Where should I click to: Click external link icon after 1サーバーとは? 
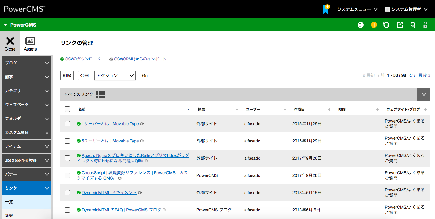142,124
